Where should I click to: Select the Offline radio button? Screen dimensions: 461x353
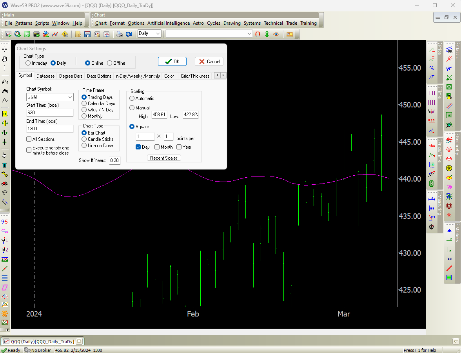point(110,63)
